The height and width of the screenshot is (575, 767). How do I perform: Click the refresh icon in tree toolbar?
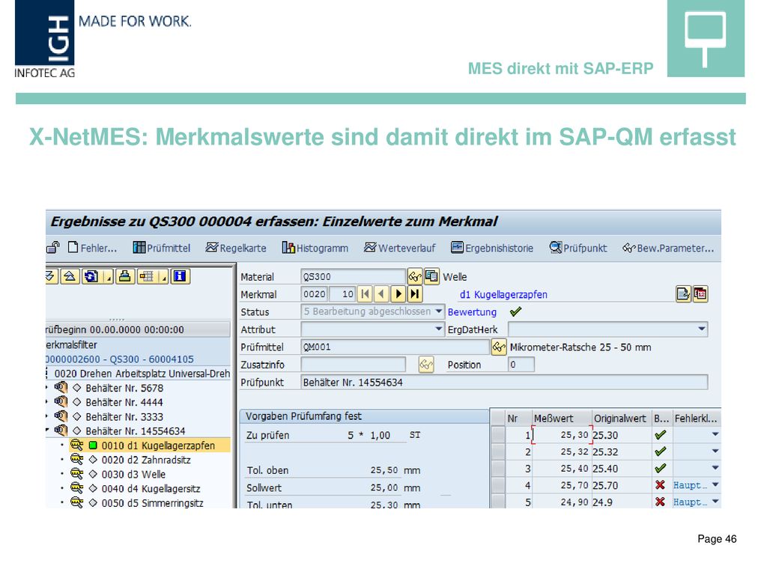pyautogui.click(x=91, y=277)
